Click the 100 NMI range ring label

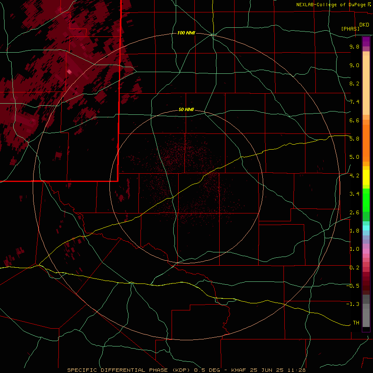point(186,33)
